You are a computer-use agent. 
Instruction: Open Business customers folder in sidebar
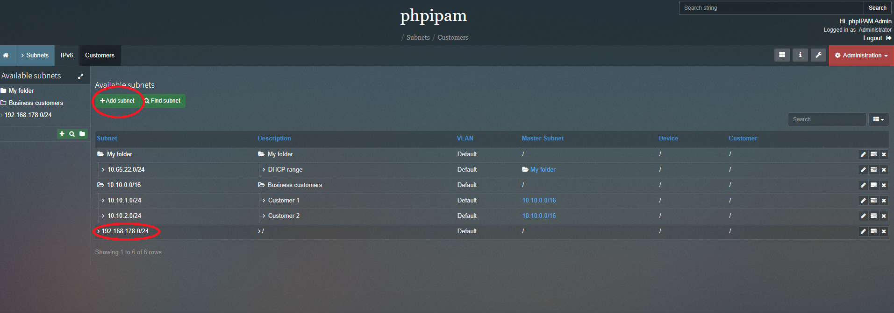[36, 103]
